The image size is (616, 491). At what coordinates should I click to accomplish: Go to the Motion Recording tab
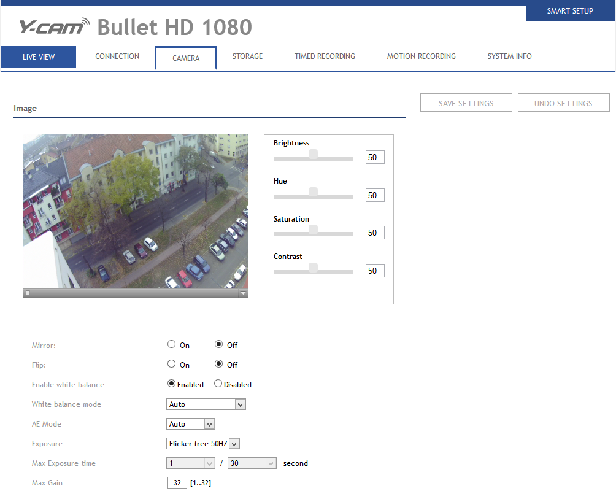[x=421, y=56]
